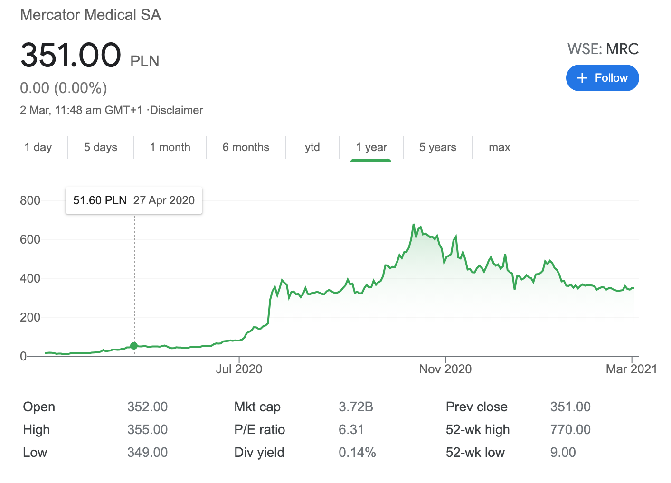Screen dimensions: 671x483
Task: Click the Prev close label
Action: point(477,407)
